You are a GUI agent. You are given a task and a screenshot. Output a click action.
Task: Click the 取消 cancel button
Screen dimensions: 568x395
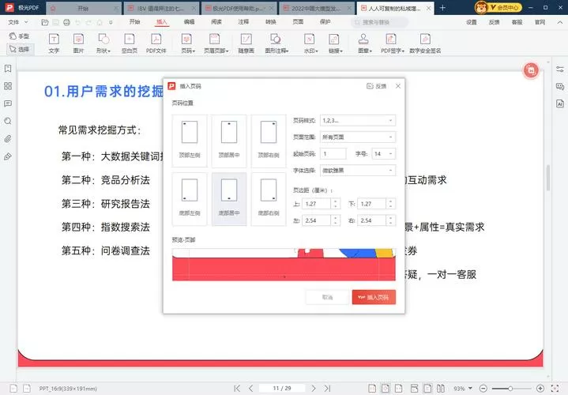(x=328, y=297)
